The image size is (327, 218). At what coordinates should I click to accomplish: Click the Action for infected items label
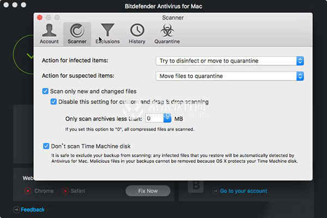coord(75,60)
